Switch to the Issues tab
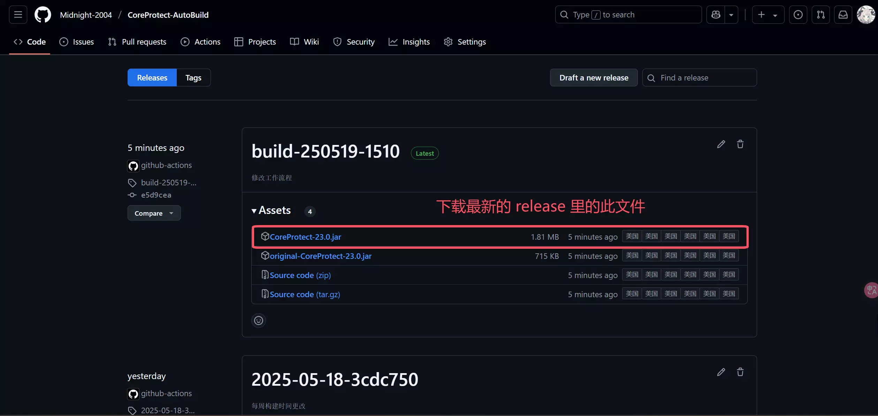The width and height of the screenshot is (878, 416). pyautogui.click(x=77, y=42)
